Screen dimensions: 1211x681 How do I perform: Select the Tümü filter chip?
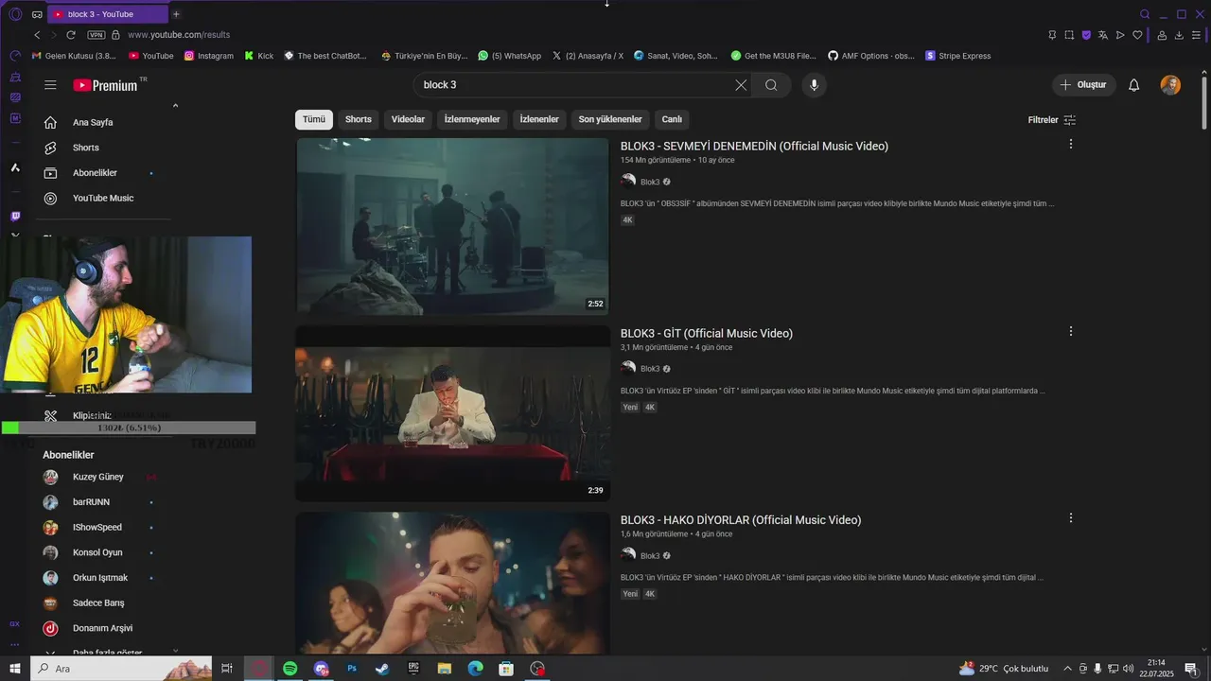coord(314,119)
